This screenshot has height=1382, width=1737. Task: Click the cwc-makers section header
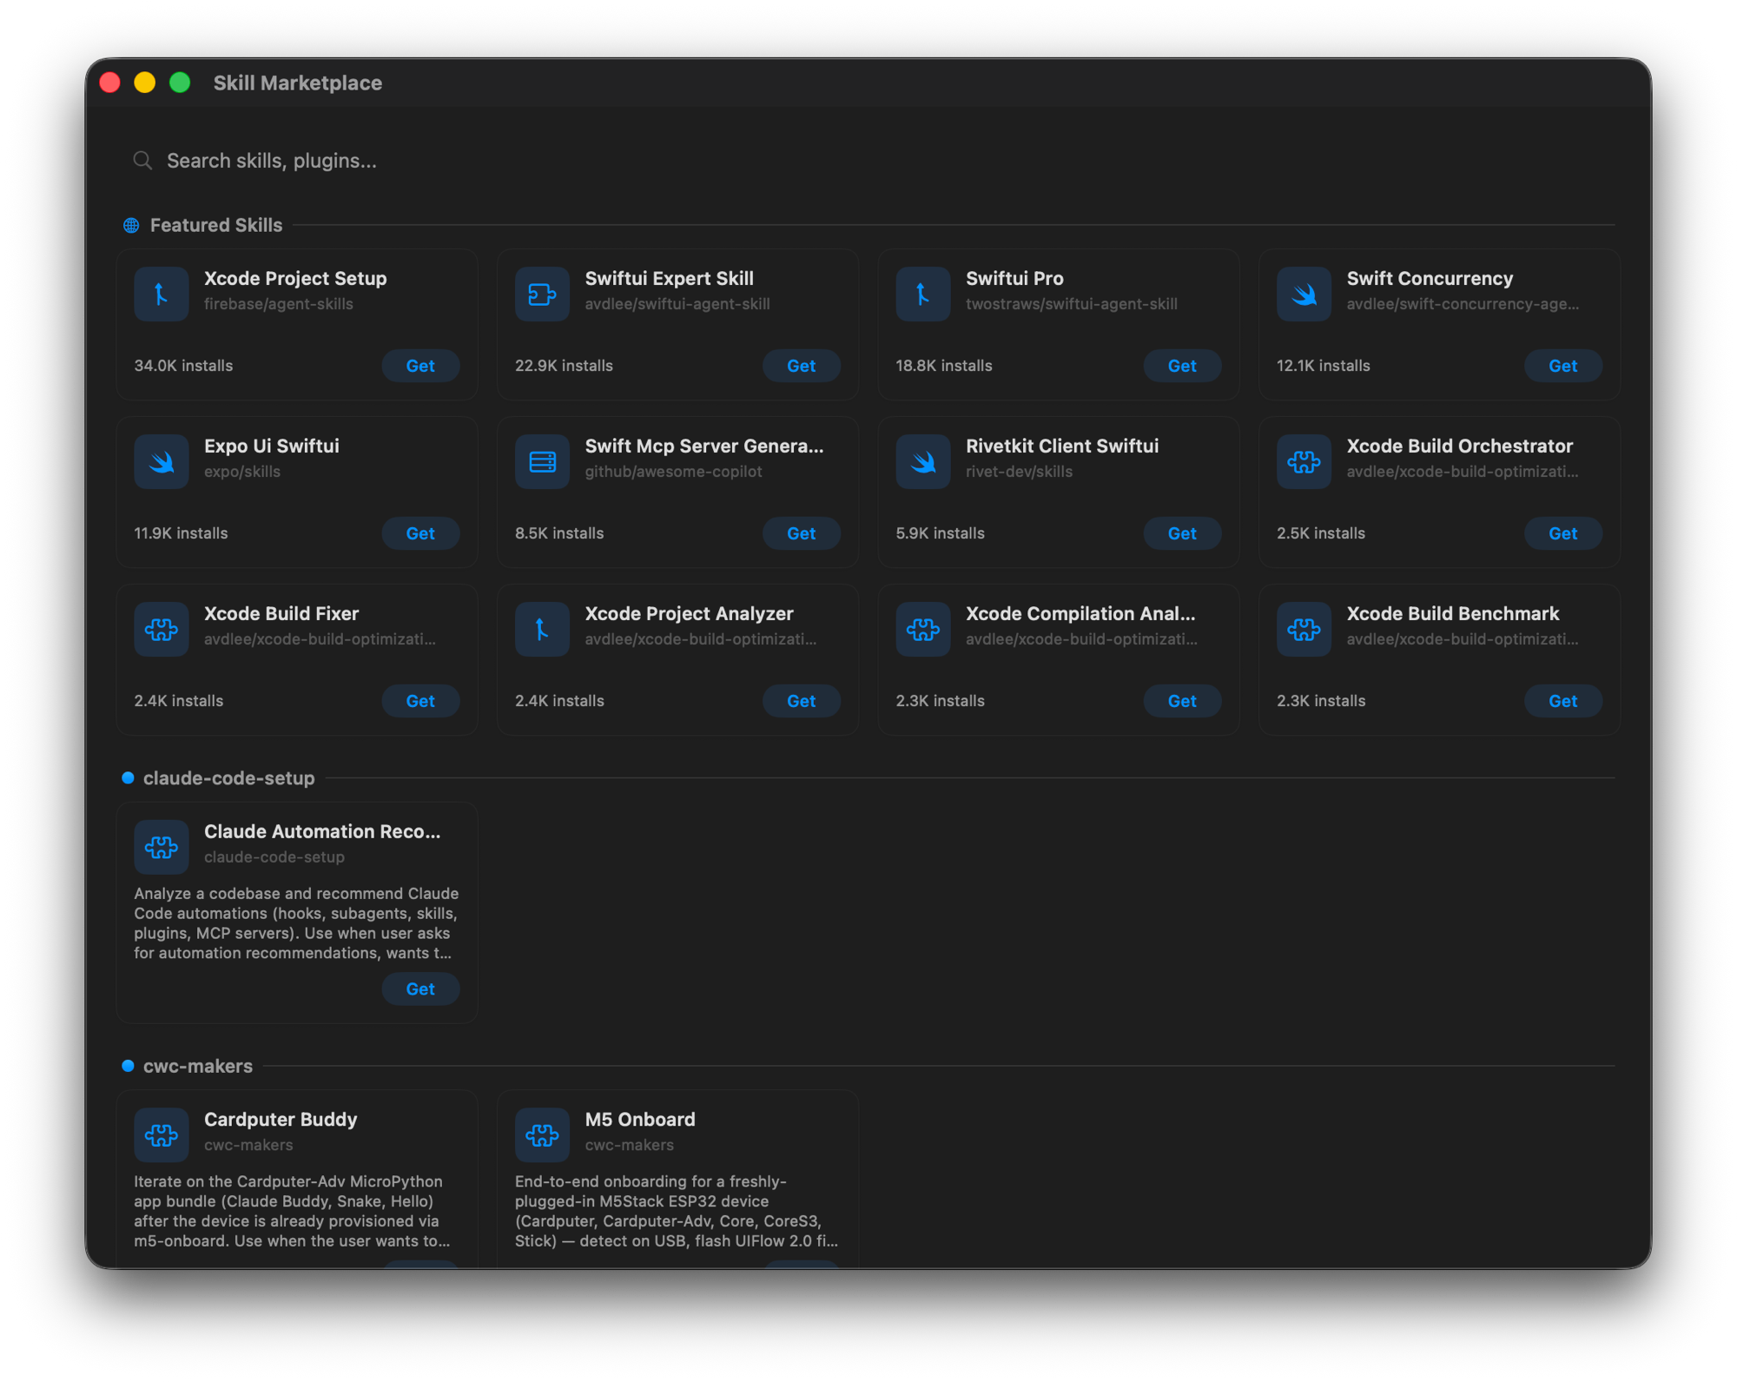[x=198, y=1066]
